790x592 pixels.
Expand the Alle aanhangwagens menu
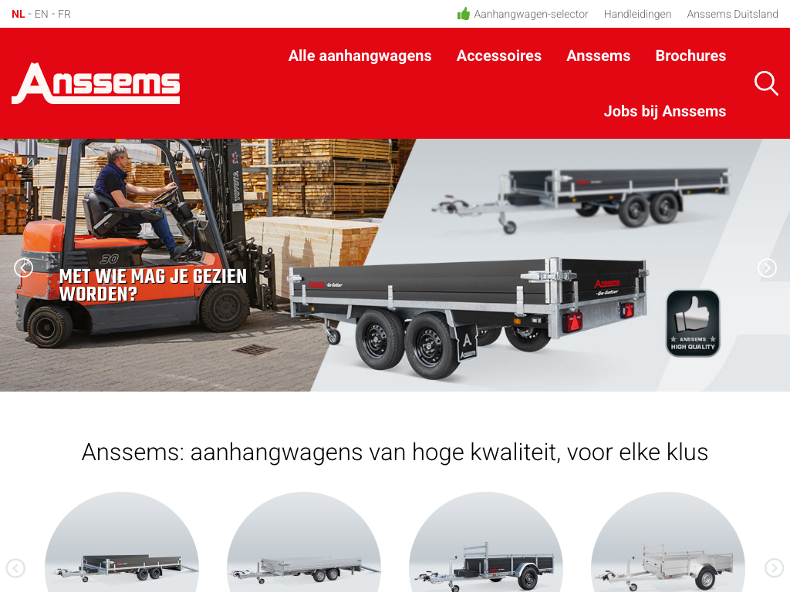[360, 55]
